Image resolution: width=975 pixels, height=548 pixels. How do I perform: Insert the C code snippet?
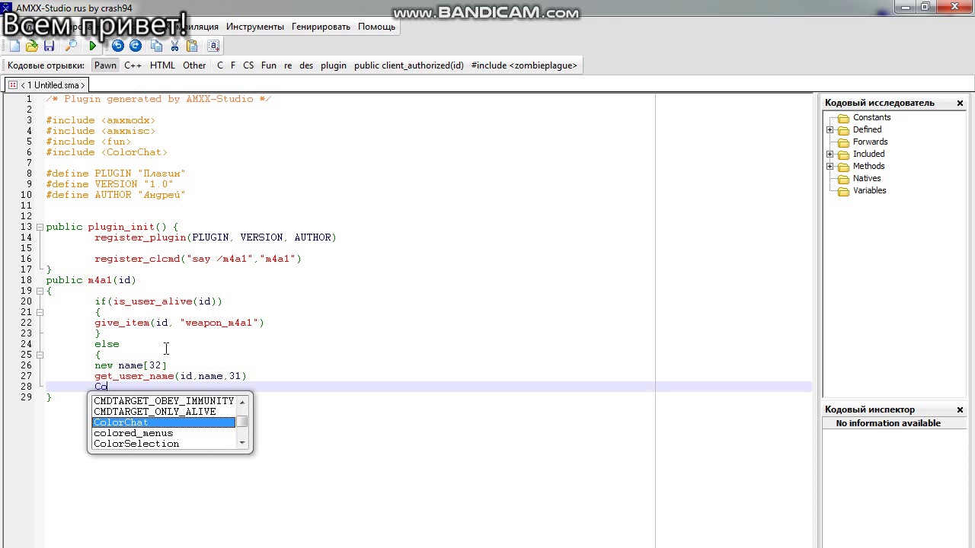point(220,65)
